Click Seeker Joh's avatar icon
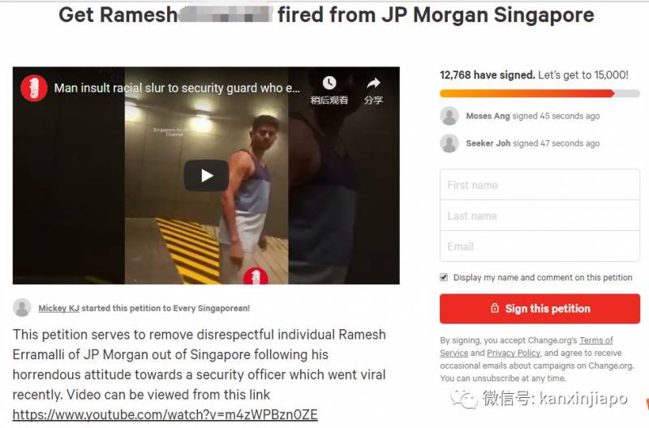 coord(449,143)
